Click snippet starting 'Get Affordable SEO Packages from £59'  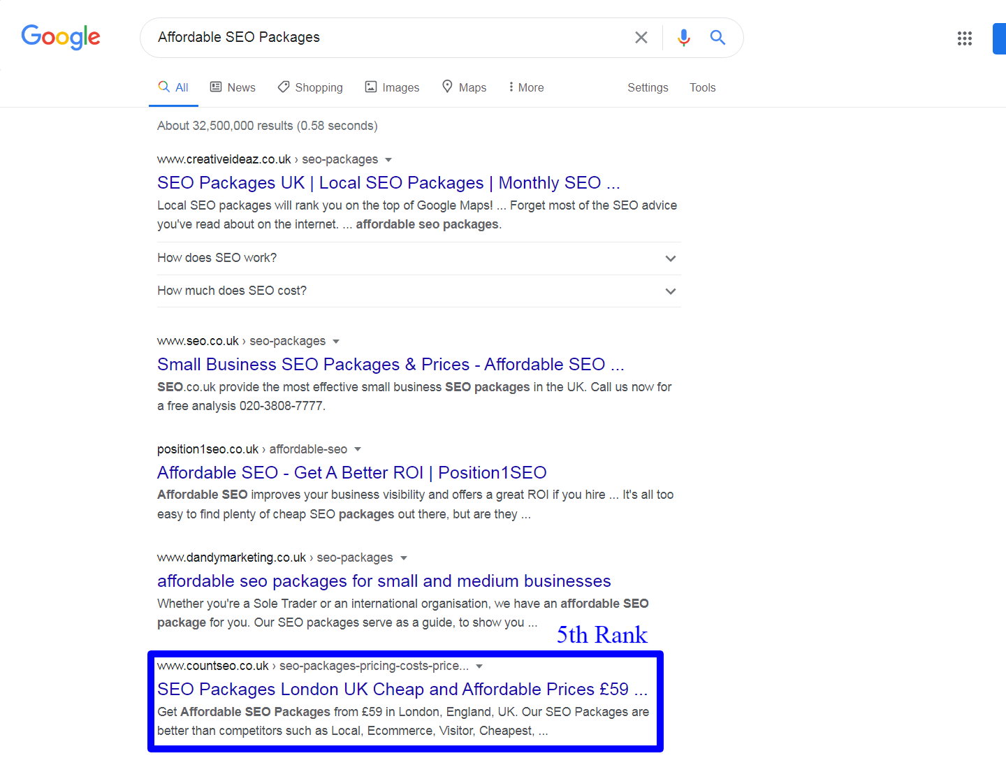pos(403,721)
